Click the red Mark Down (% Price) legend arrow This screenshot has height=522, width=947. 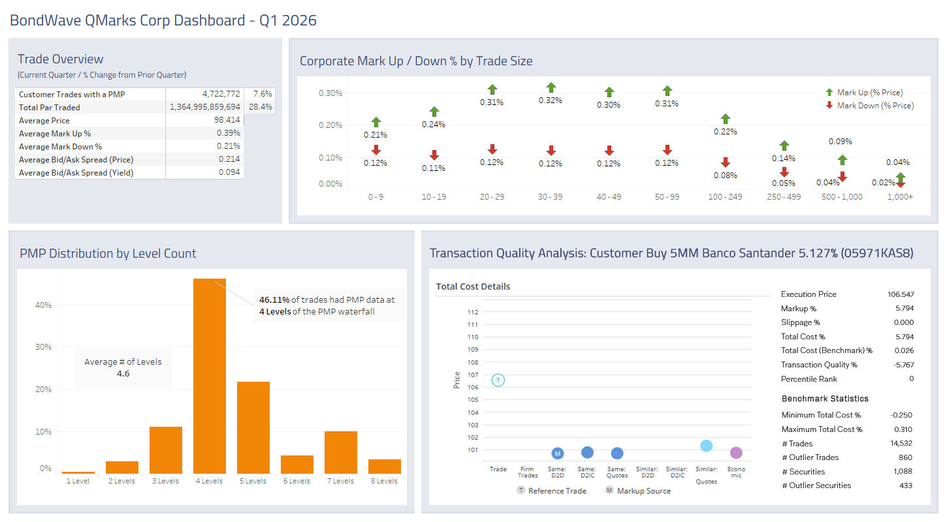pos(829,105)
